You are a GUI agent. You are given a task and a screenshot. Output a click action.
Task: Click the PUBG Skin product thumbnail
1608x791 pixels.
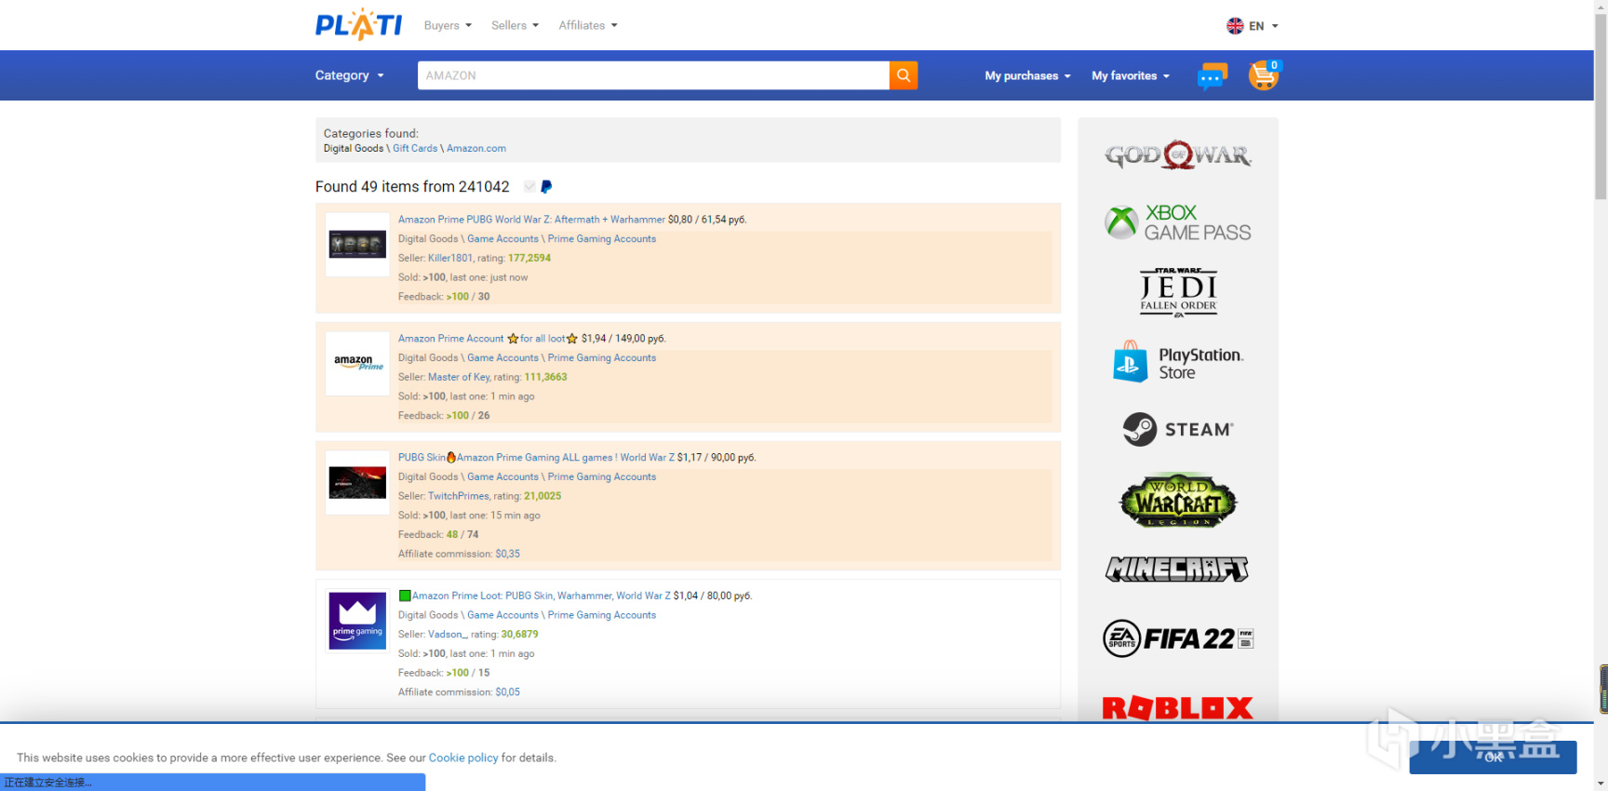pyautogui.click(x=357, y=483)
